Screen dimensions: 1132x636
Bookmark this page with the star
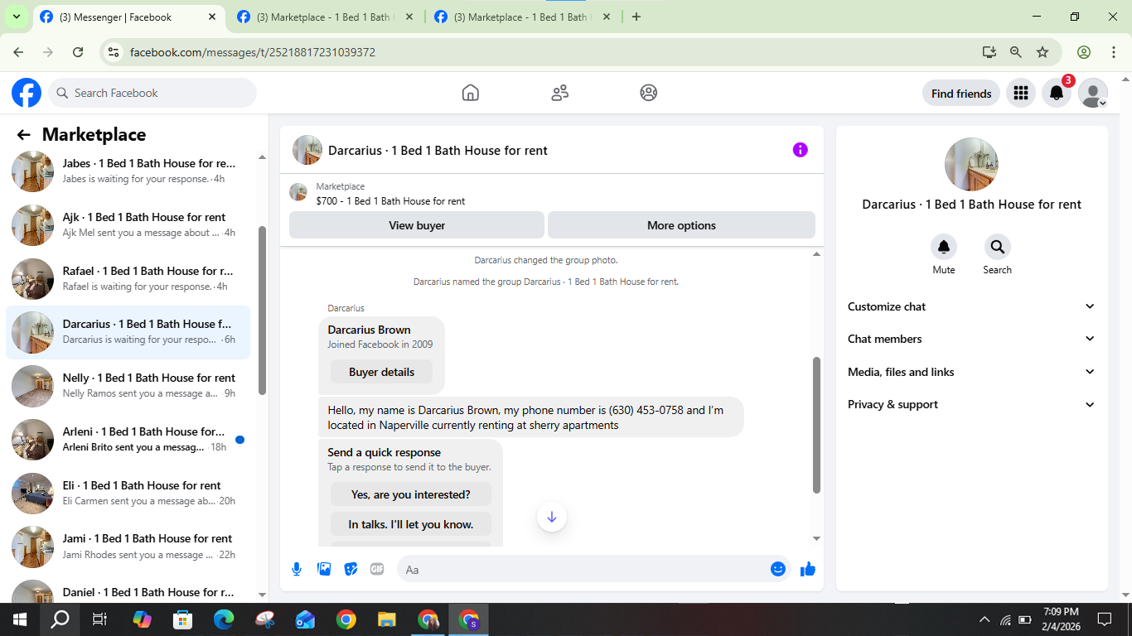pyautogui.click(x=1043, y=51)
